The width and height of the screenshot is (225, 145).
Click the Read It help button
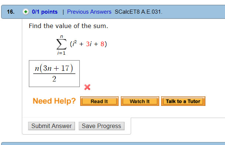coord(99,101)
